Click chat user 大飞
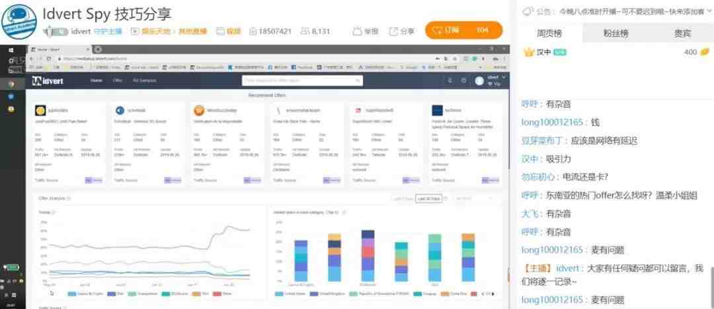714x309 pixels. point(530,213)
